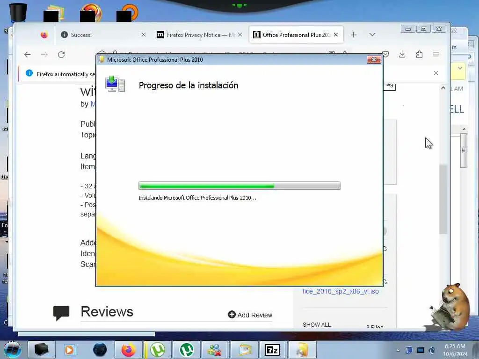Viewport: 479px width, 359px height.
Task: Click the hamster desktop gadget
Action: point(450,308)
